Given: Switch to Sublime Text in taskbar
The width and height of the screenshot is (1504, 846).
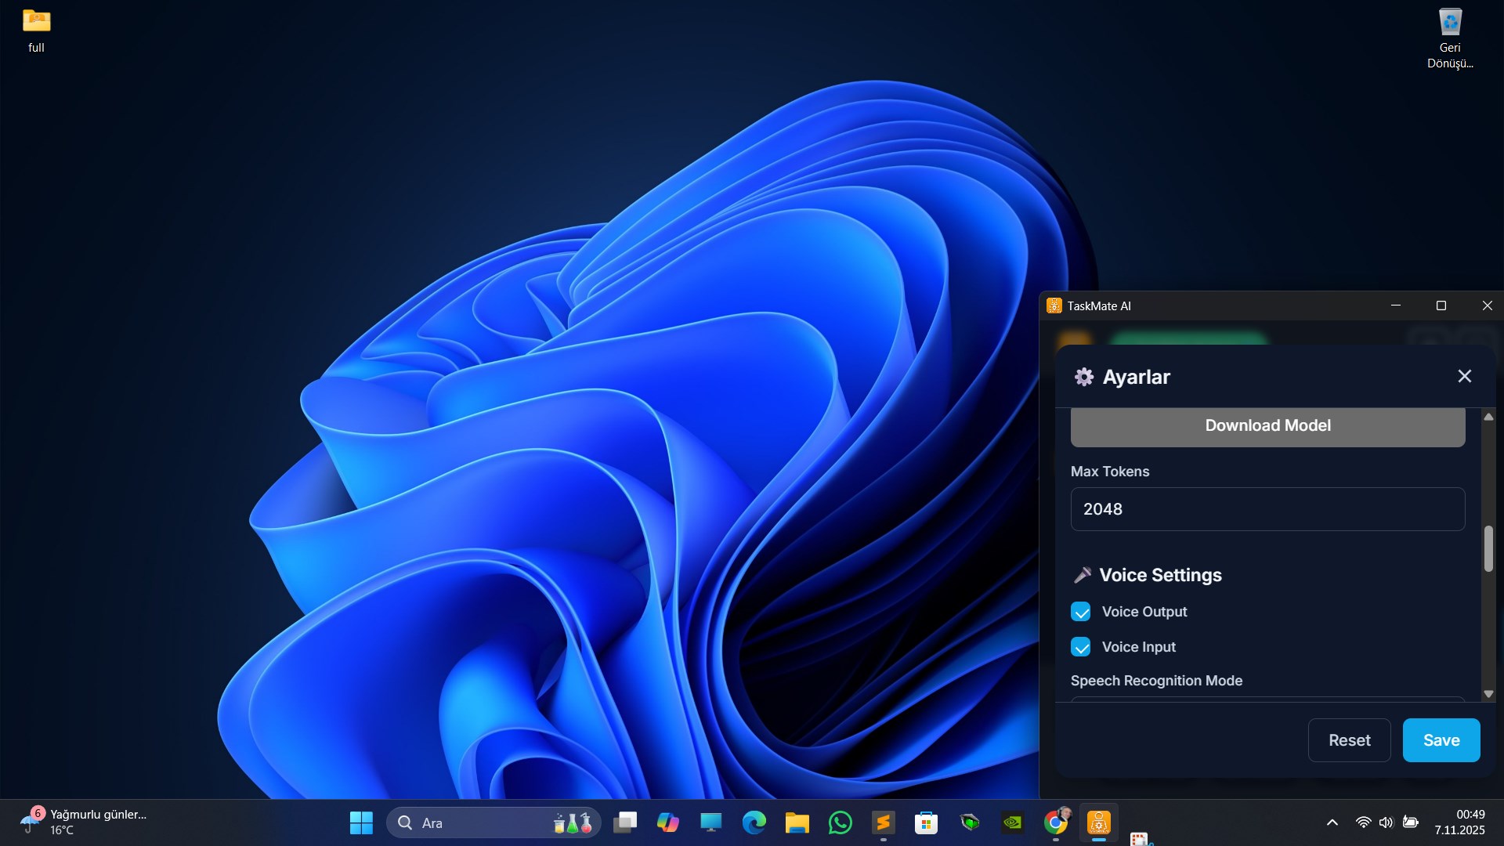Looking at the screenshot, I should 883,822.
